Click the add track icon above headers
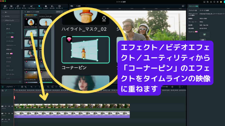 tap(3, 90)
